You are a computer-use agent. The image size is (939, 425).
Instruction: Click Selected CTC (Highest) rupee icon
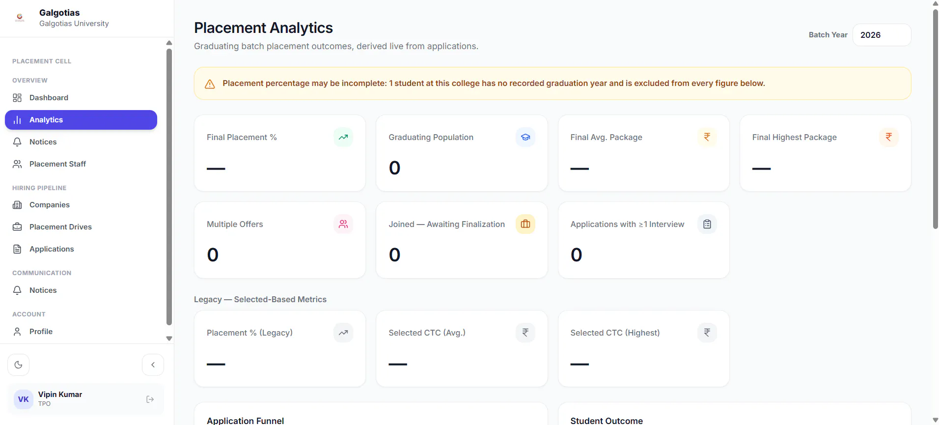tap(707, 333)
